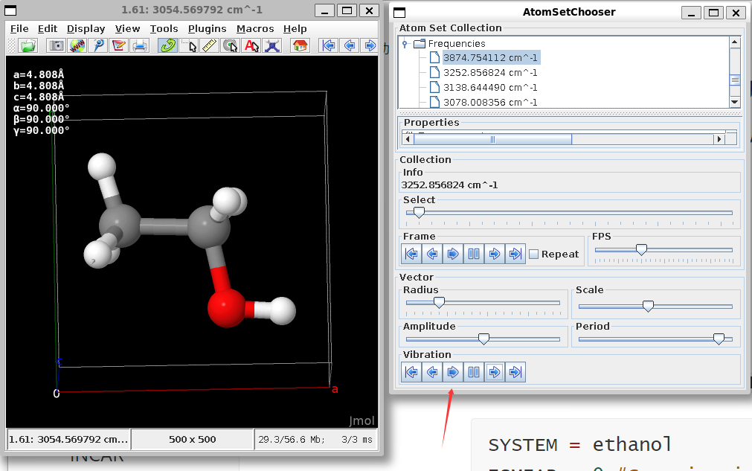Select the ruler measurement tool
Viewport: 752px width, 471px height.
[210, 45]
